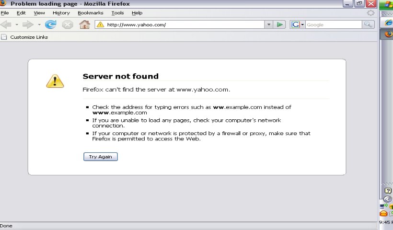Screen dimensions: 393x230
Task: Open the Forward button history dropdown arrow
Action: (39, 24)
